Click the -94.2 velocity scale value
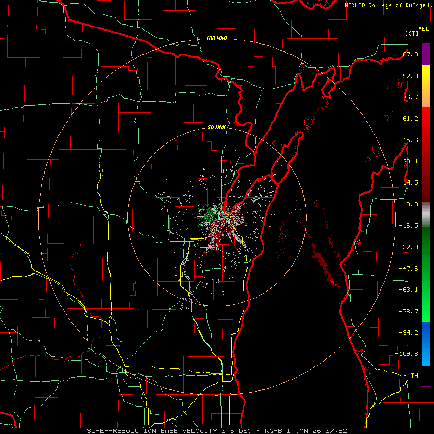Screen dimensions: 434x434 (408, 333)
